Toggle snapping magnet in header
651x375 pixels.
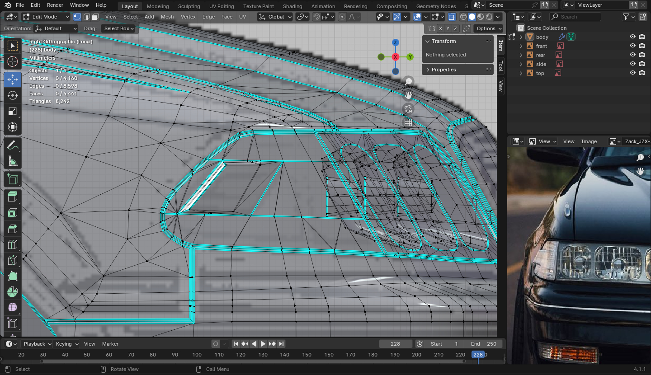point(316,17)
